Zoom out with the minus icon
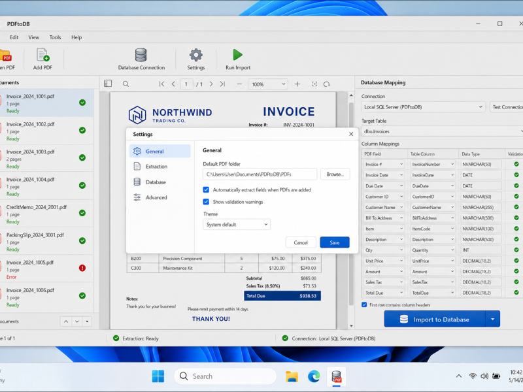Viewport: 523px width, 392px height. 239,84
